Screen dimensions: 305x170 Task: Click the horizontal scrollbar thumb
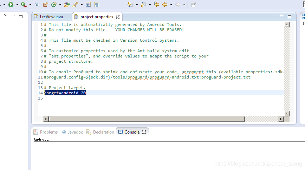coord(147,119)
